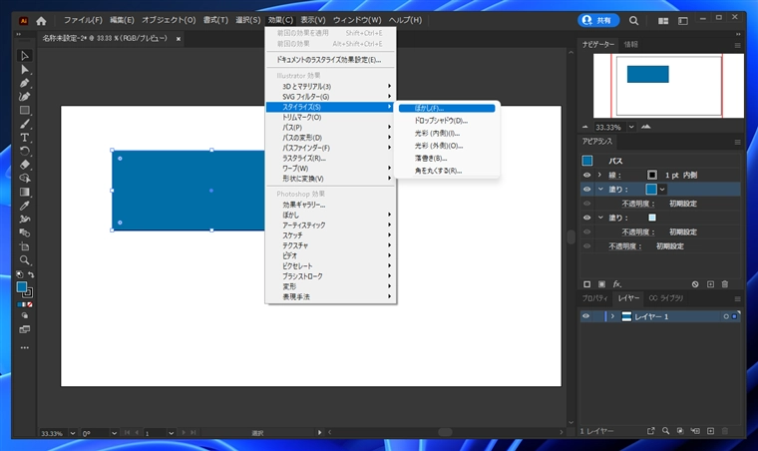
Task: Click Add New Effect fx icon
Action: tap(616, 284)
